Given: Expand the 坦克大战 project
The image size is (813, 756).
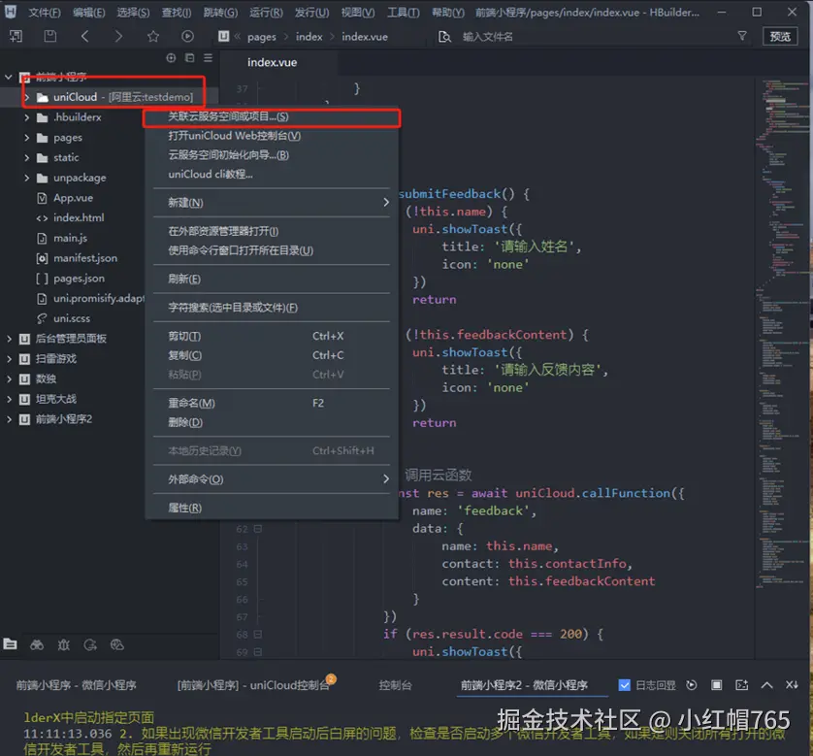Looking at the screenshot, I should [x=9, y=399].
